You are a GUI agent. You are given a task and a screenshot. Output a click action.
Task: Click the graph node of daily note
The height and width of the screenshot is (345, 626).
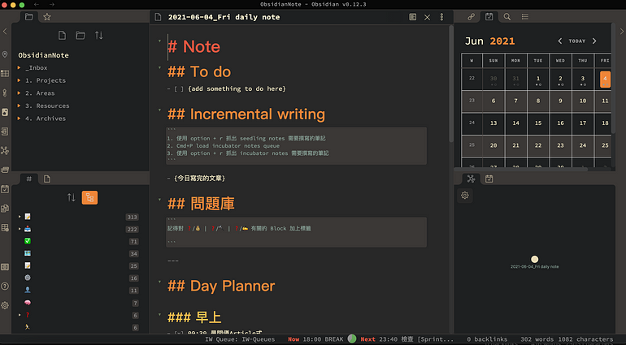[535, 259]
